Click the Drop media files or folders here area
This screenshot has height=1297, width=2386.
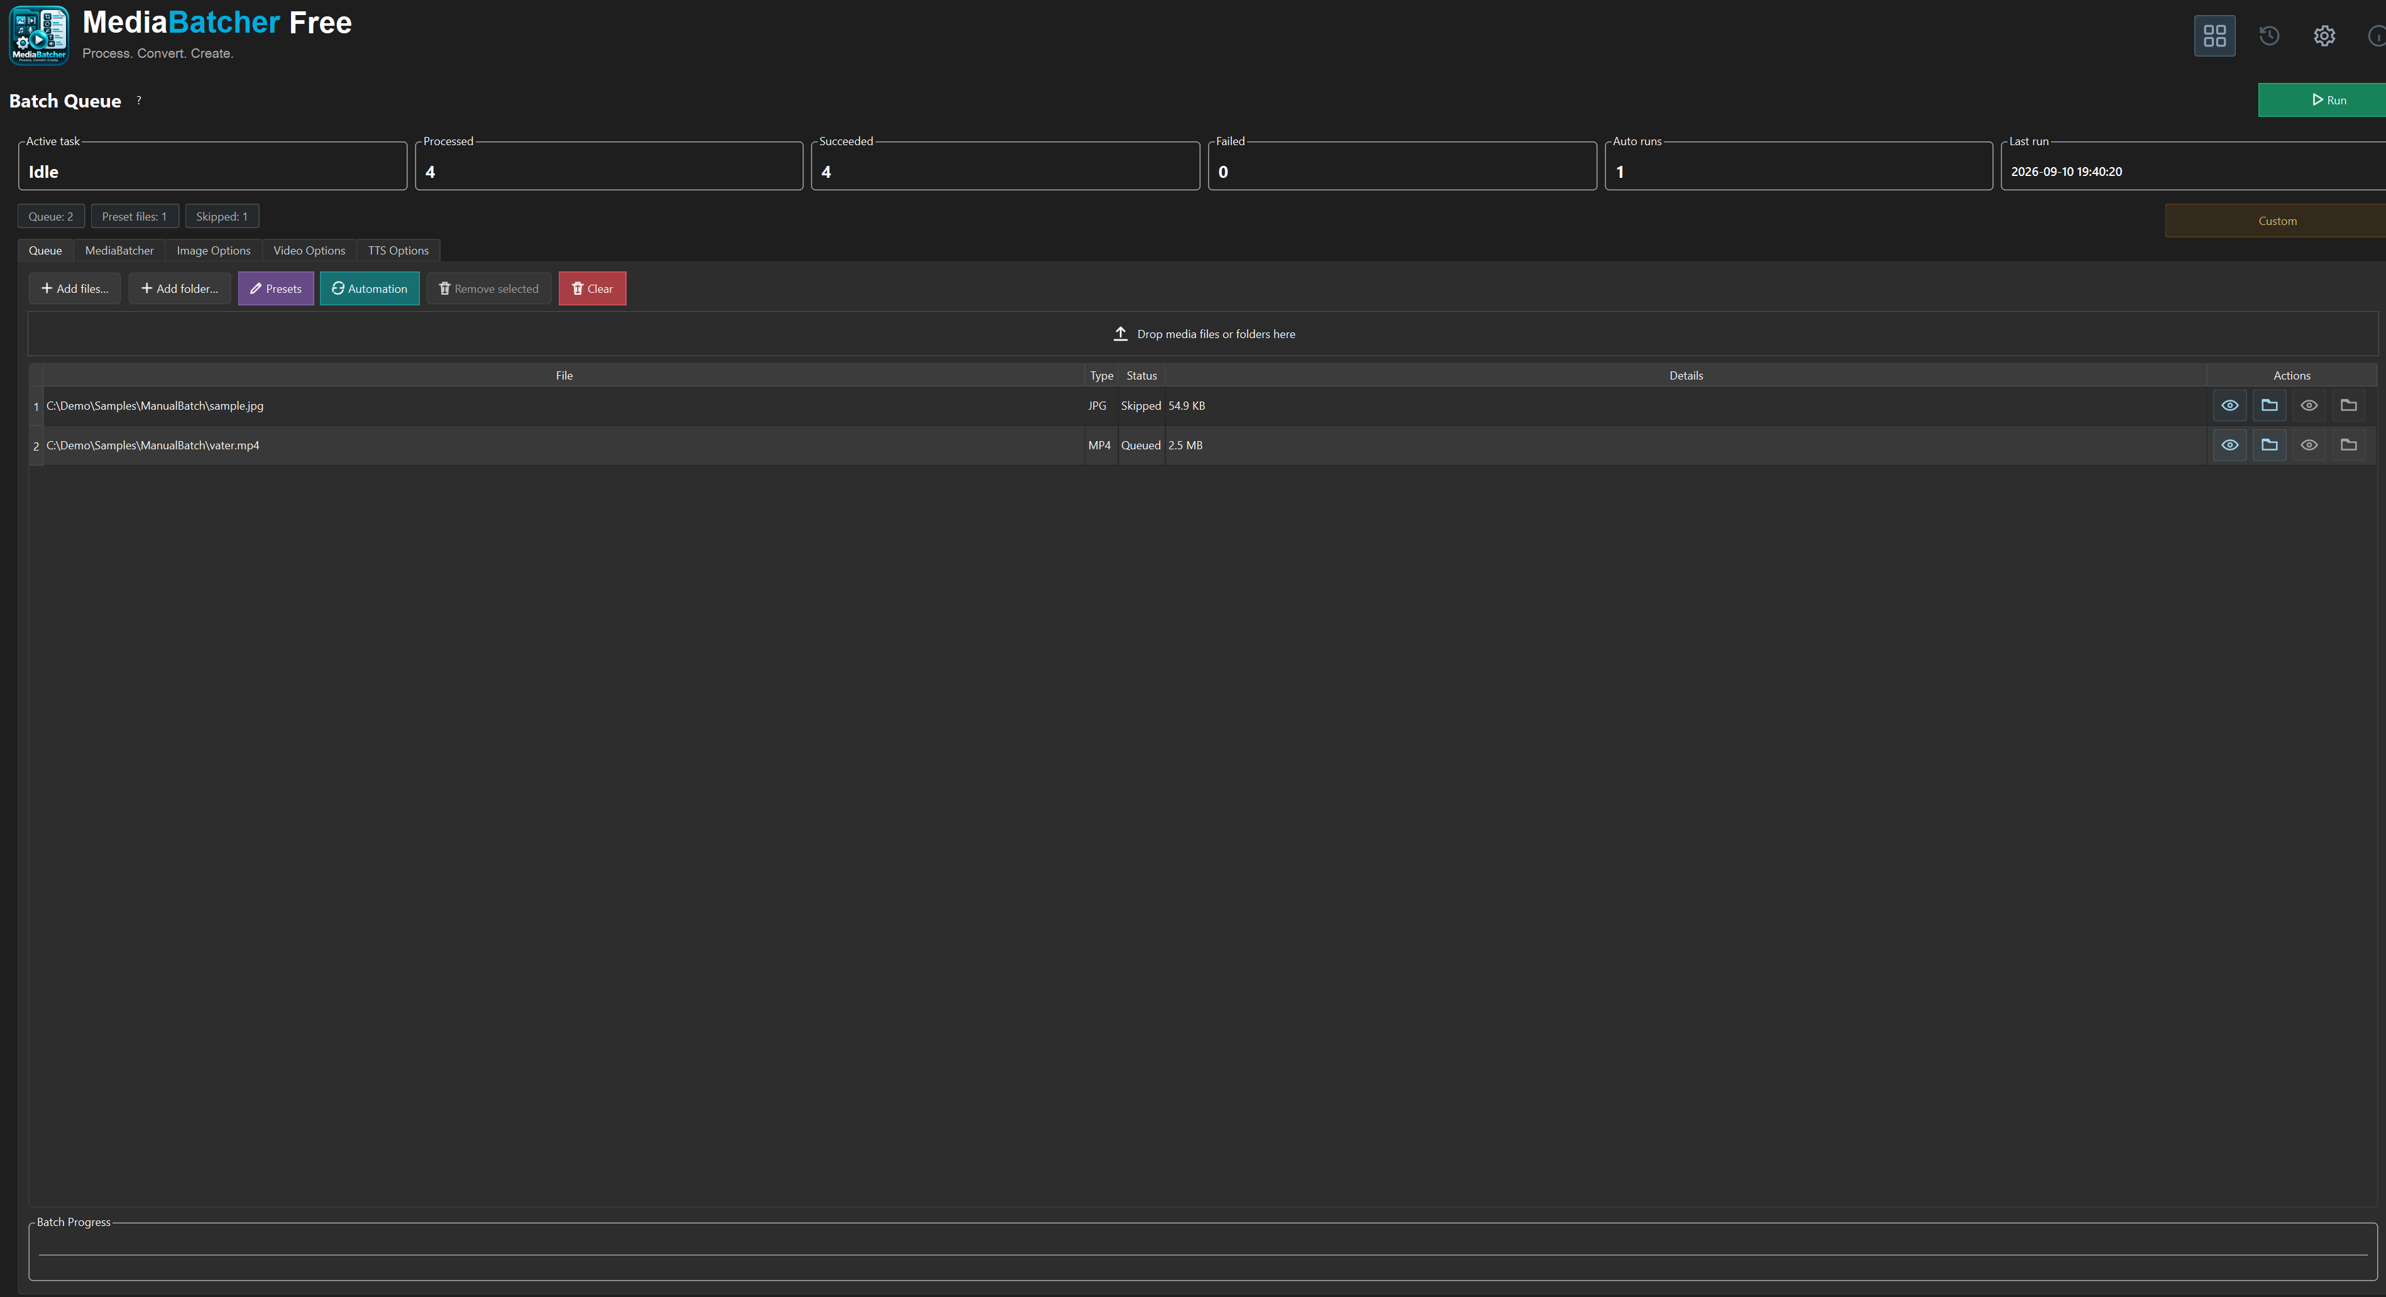point(1202,334)
